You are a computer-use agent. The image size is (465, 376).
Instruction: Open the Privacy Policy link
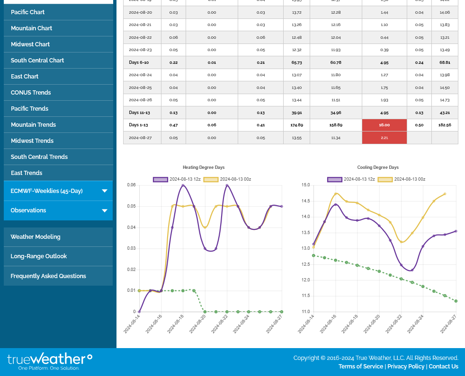(406, 366)
